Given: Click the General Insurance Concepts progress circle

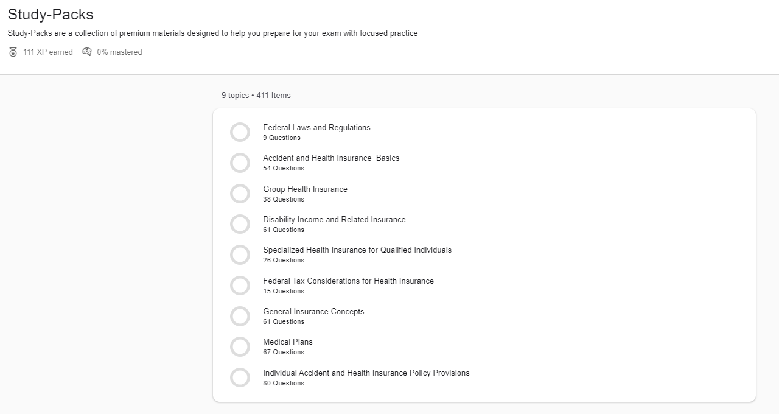Looking at the screenshot, I should pyautogui.click(x=240, y=316).
